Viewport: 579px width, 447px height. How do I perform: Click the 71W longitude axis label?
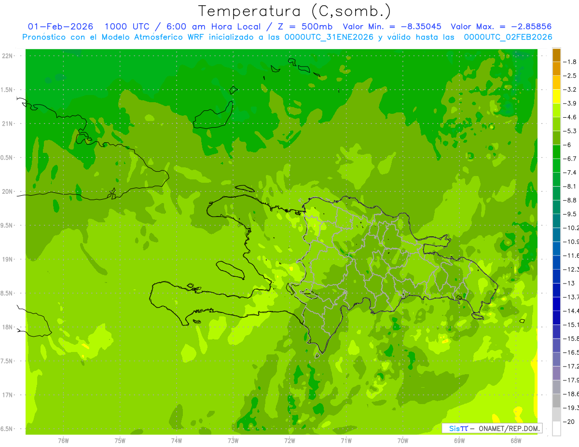pyautogui.click(x=346, y=440)
